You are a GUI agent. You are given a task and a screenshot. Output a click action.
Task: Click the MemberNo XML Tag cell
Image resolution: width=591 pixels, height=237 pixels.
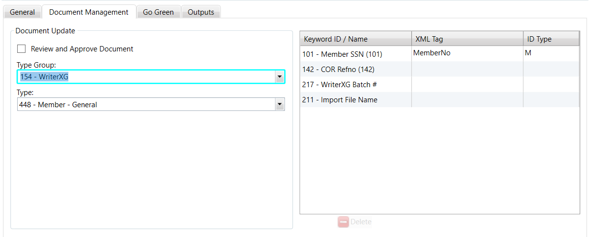pyautogui.click(x=432, y=53)
